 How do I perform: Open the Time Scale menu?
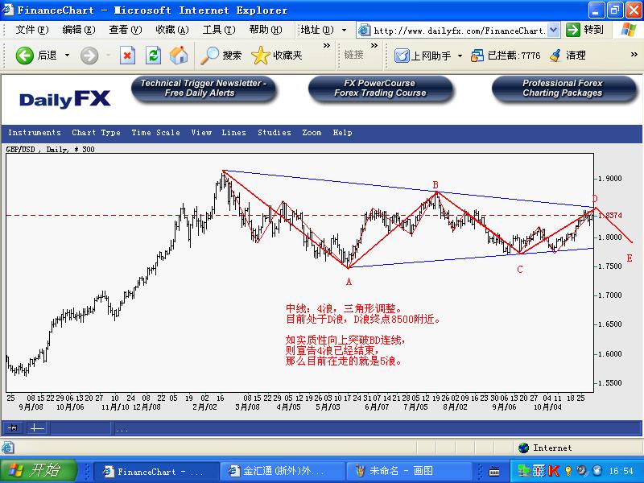[x=155, y=133]
